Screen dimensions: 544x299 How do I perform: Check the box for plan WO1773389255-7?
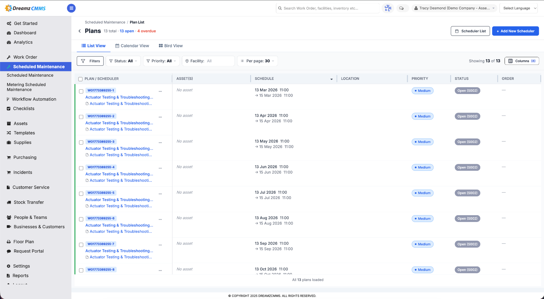(81, 245)
